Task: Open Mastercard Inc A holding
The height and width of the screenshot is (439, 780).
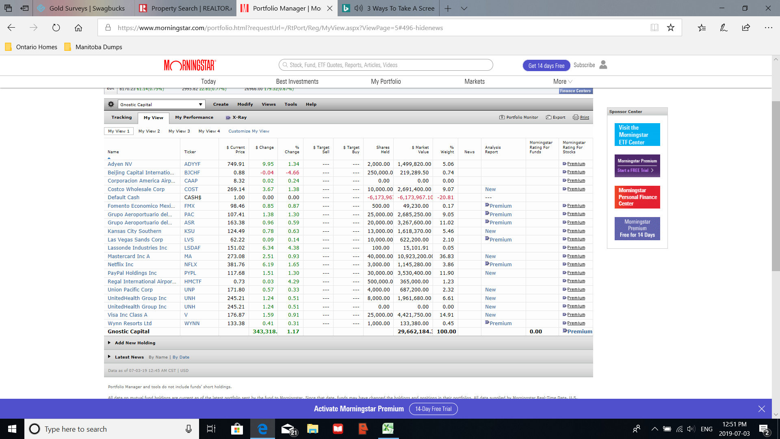Action: pos(128,256)
